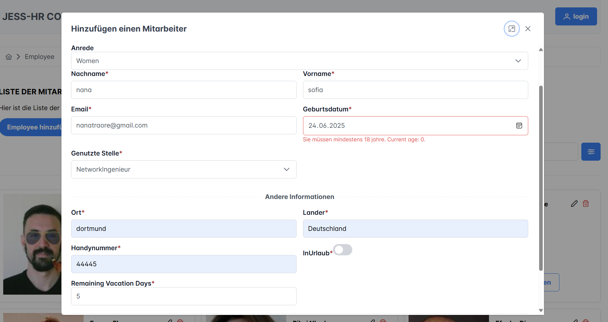Toggle the InUrlaub switch
The image size is (608, 322).
coord(343,250)
